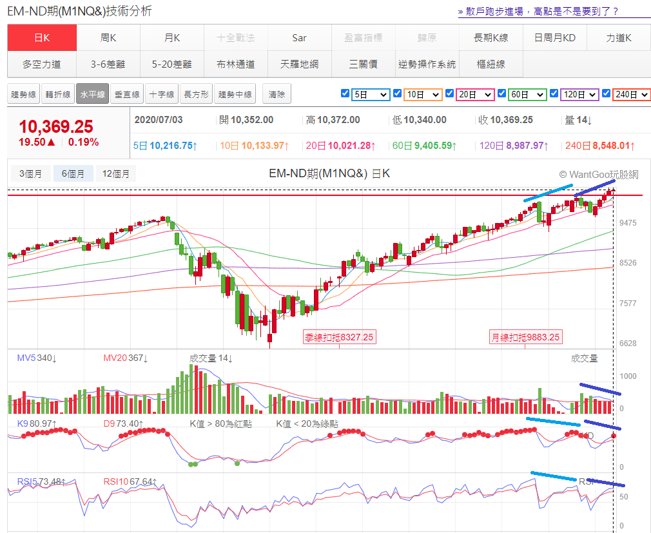Click the 月線扣抵9883.25 marker on chart
This screenshot has width=651, height=533.
[x=525, y=337]
